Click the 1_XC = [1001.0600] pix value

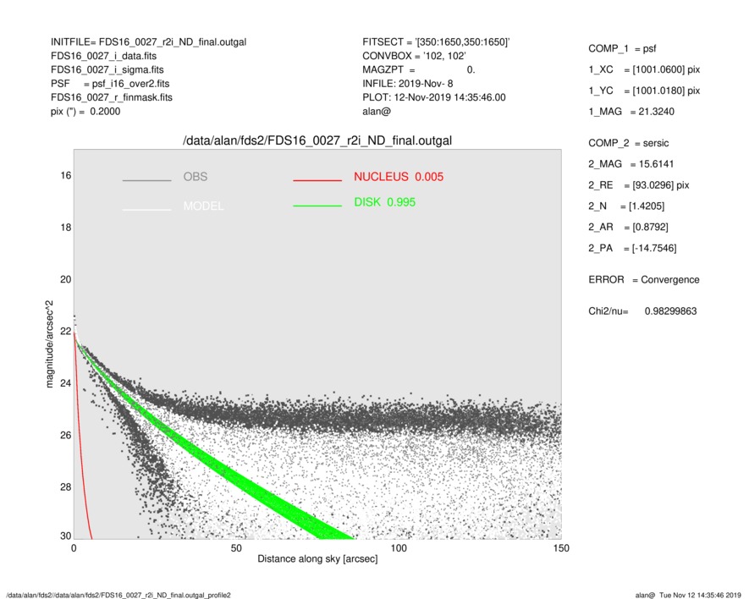pos(644,69)
